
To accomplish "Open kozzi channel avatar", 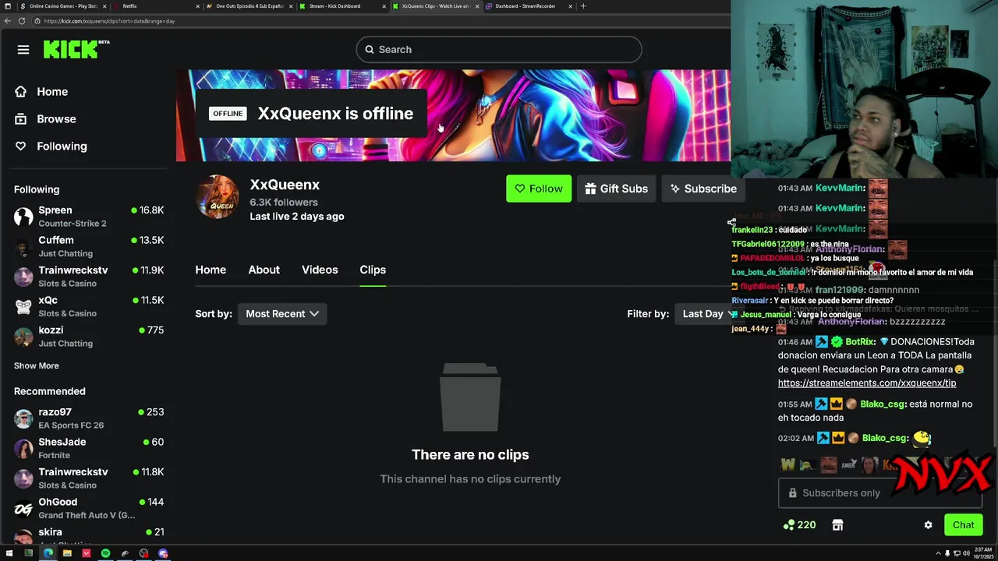I will pyautogui.click(x=24, y=337).
